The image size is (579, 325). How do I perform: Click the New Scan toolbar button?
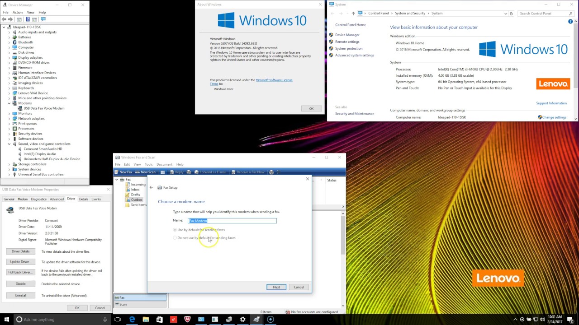(145, 172)
